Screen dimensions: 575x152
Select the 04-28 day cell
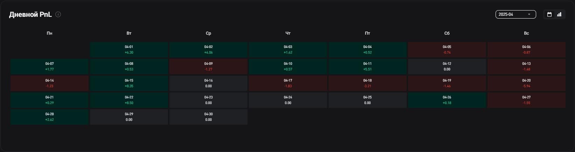click(x=49, y=117)
